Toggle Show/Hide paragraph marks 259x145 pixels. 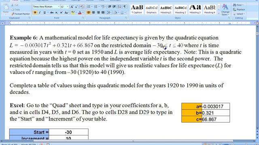tap(125, 6)
